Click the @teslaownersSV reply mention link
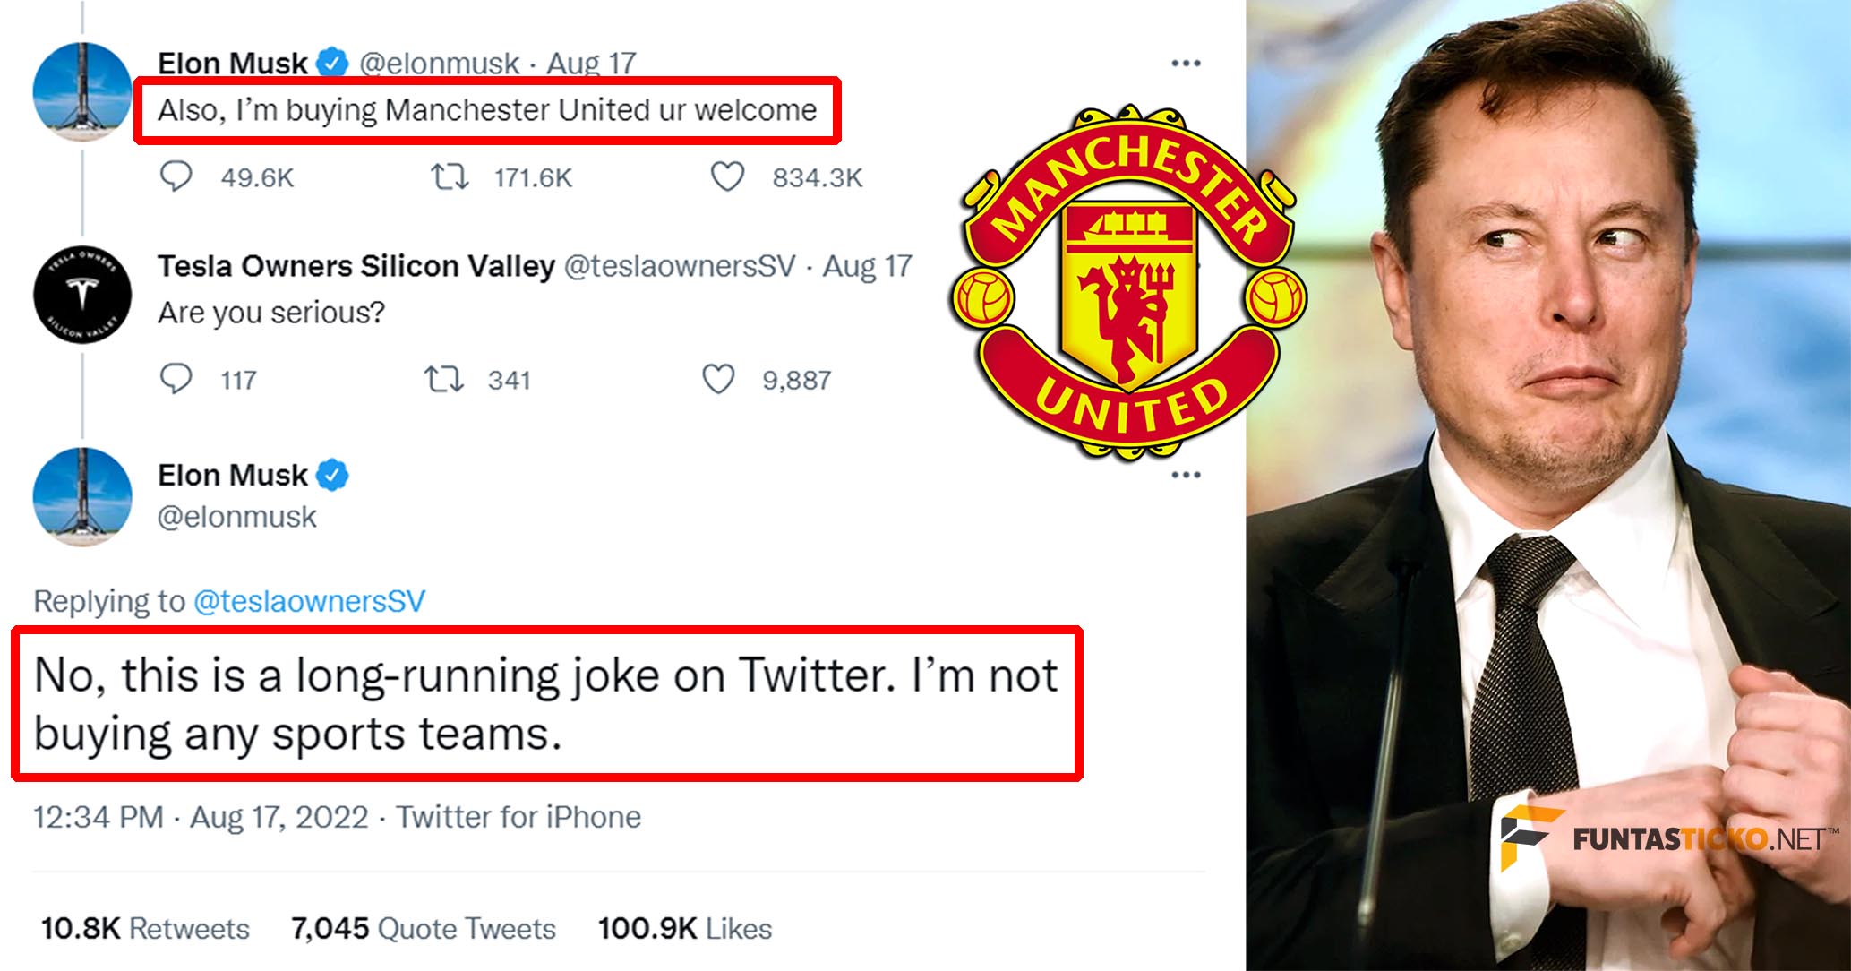 point(309,601)
